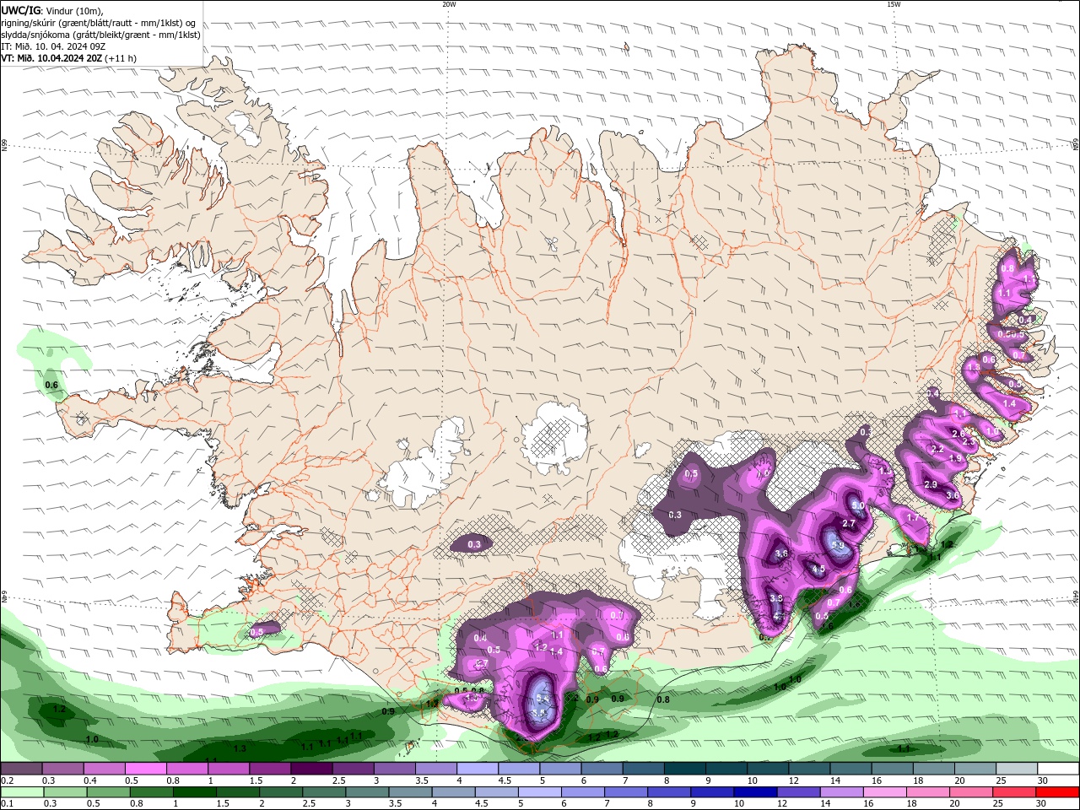This screenshot has height=810, width=1080.
Task: Click the 2.2 value in east fjords snow area
Action: click(937, 450)
